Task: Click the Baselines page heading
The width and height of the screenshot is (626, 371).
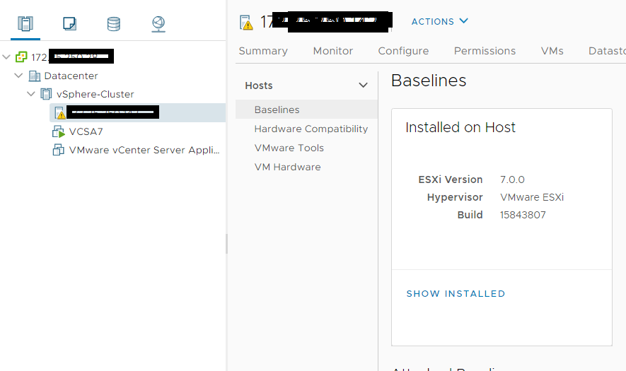Action: [x=429, y=81]
